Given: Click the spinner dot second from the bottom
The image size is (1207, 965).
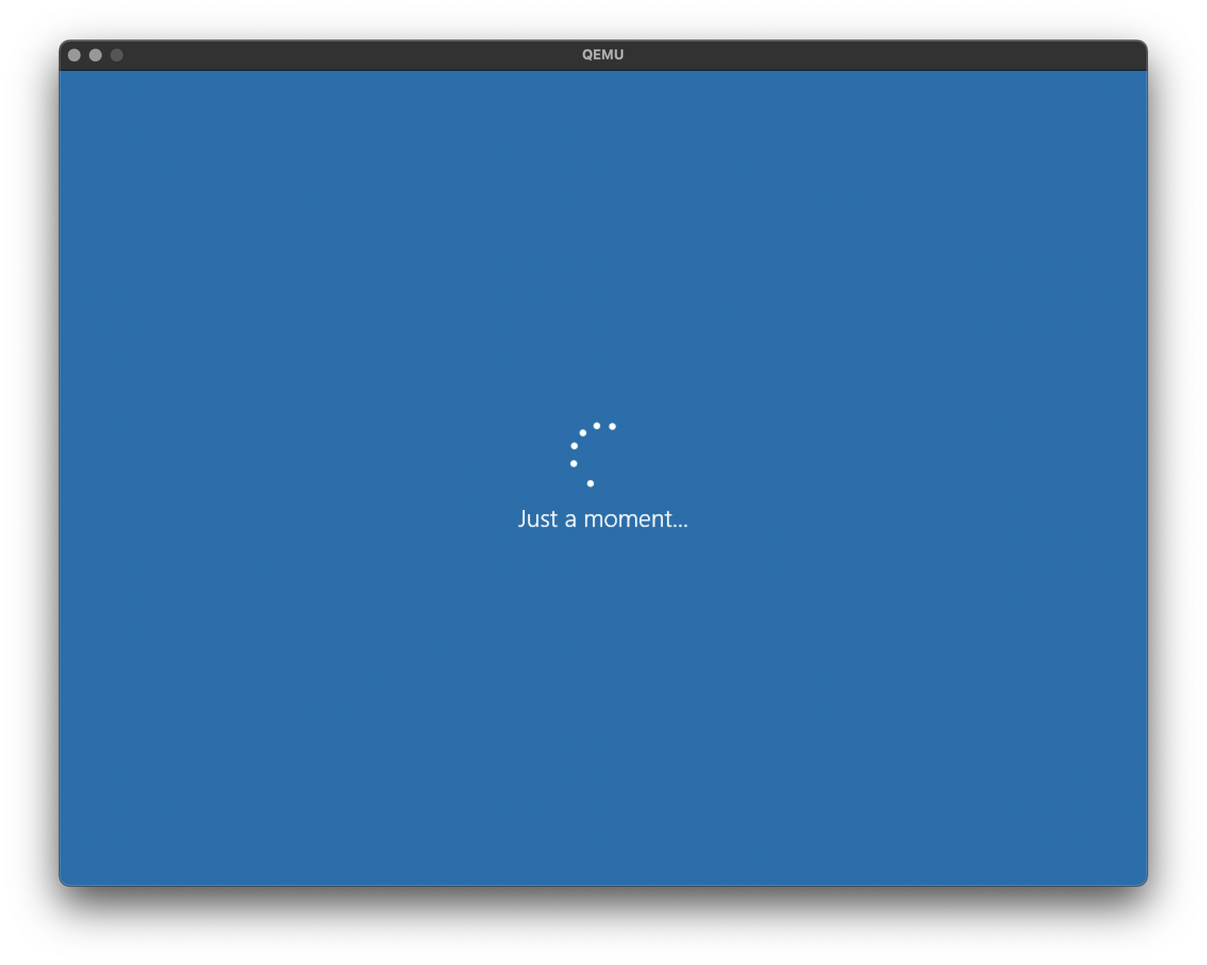Looking at the screenshot, I should click(574, 463).
